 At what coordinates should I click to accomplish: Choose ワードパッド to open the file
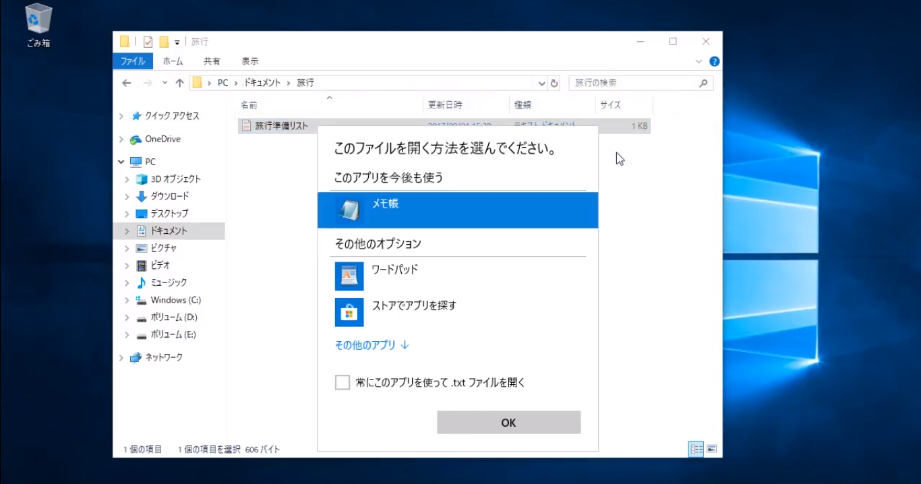458,276
